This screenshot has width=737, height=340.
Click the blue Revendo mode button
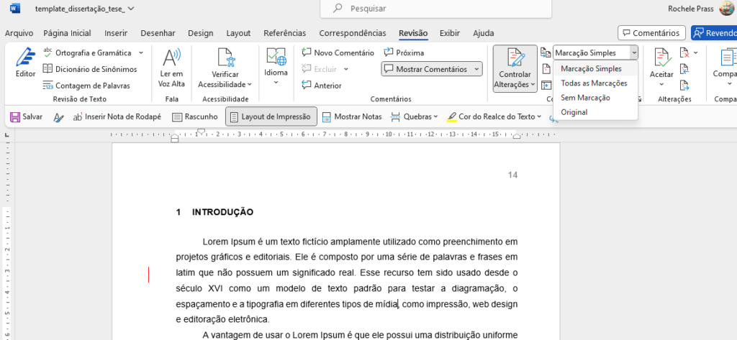click(715, 33)
